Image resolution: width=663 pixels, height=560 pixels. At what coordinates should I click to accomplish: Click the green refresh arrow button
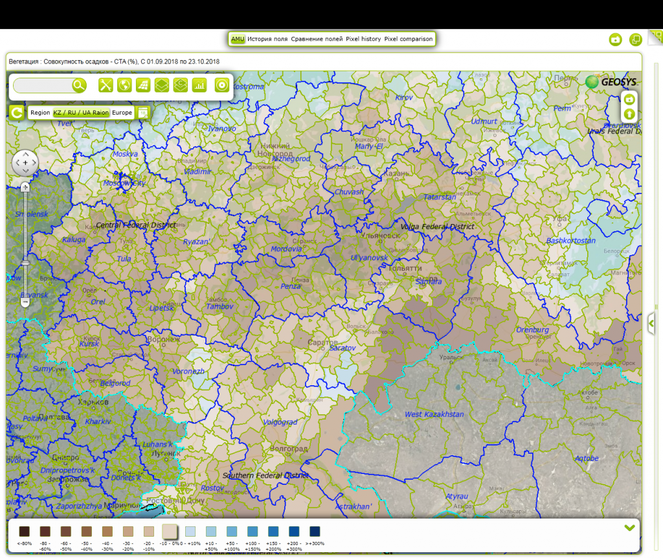tap(17, 113)
